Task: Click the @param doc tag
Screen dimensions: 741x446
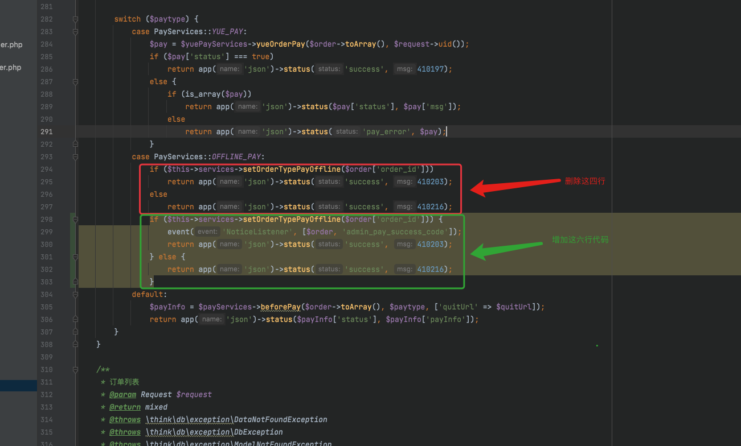Action: click(x=123, y=395)
